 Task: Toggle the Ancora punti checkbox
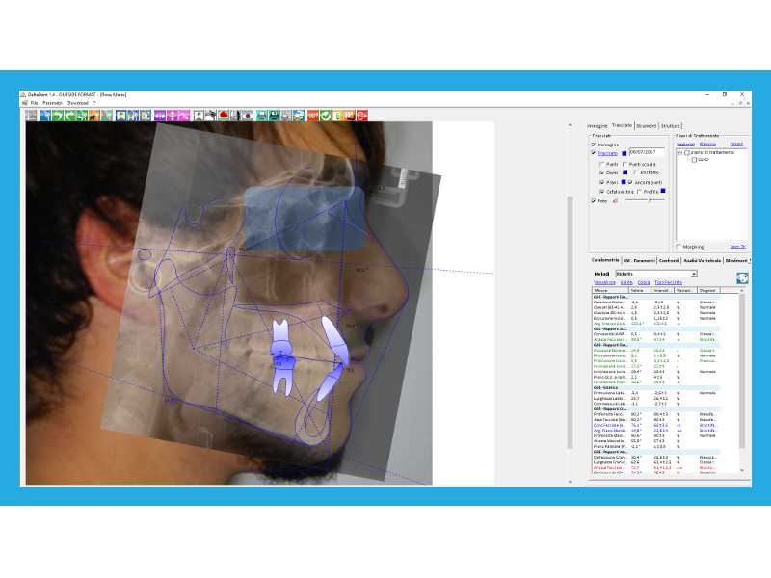pos(630,182)
